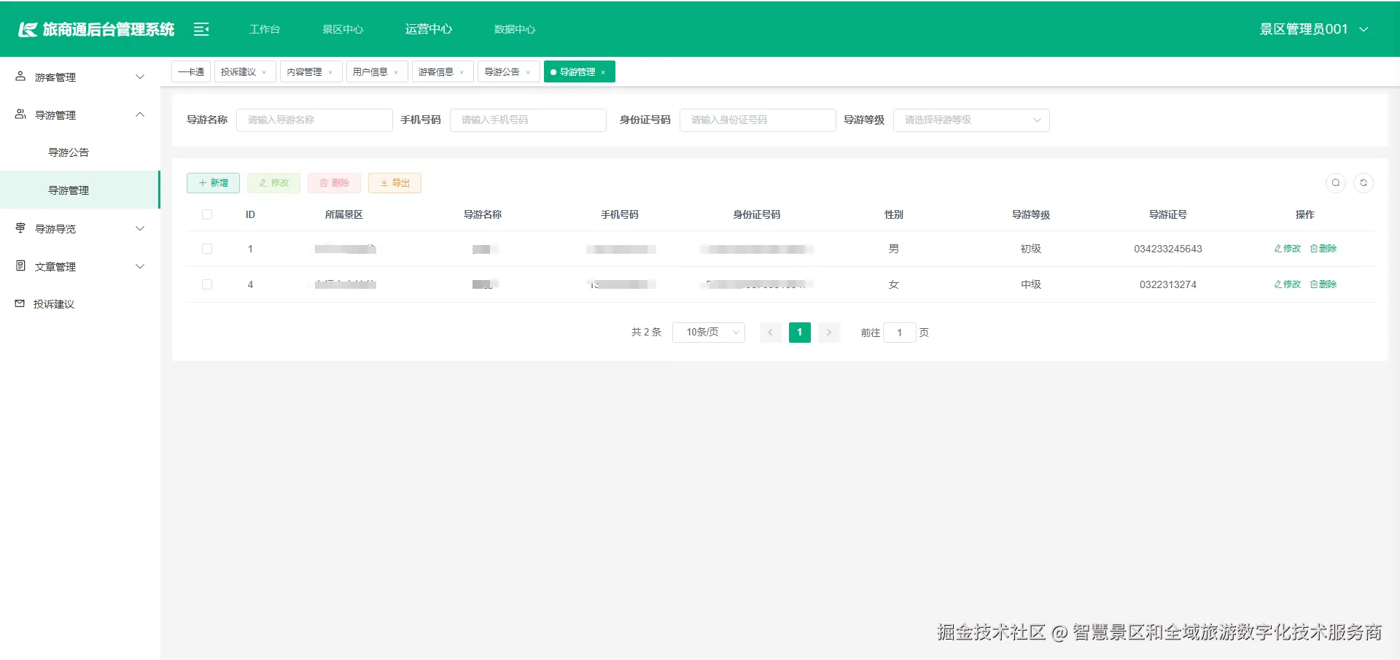The width and height of the screenshot is (1400, 660).
Task: Check the checkbox for row ID 4
Action: (207, 284)
